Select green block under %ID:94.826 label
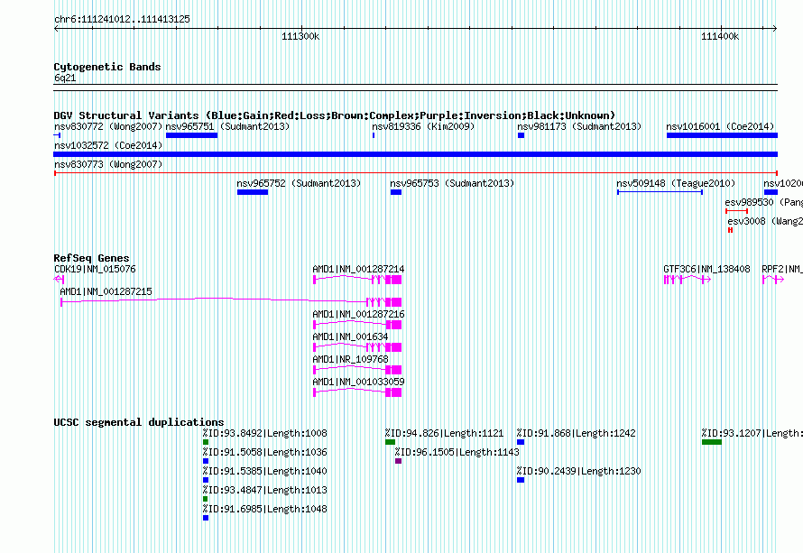 tap(391, 442)
